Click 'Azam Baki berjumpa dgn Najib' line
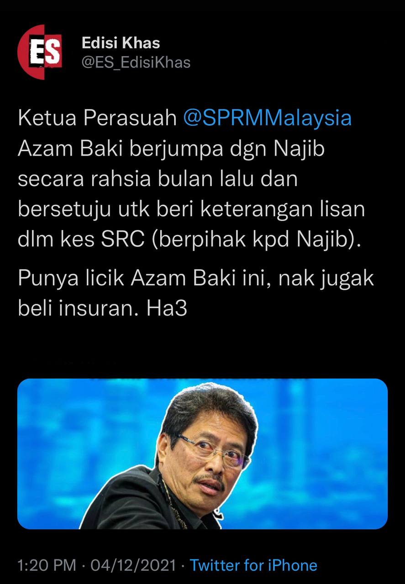The width and height of the screenshot is (405, 584). click(x=171, y=150)
